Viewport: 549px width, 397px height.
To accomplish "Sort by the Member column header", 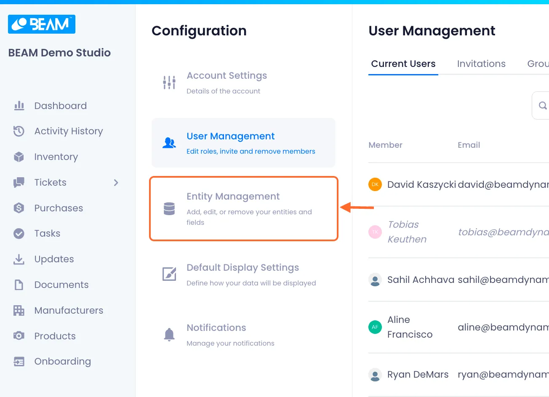I will [385, 145].
